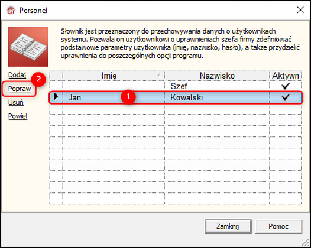
Task: Click the row indicator arrow beside Jan
Action: click(x=56, y=96)
